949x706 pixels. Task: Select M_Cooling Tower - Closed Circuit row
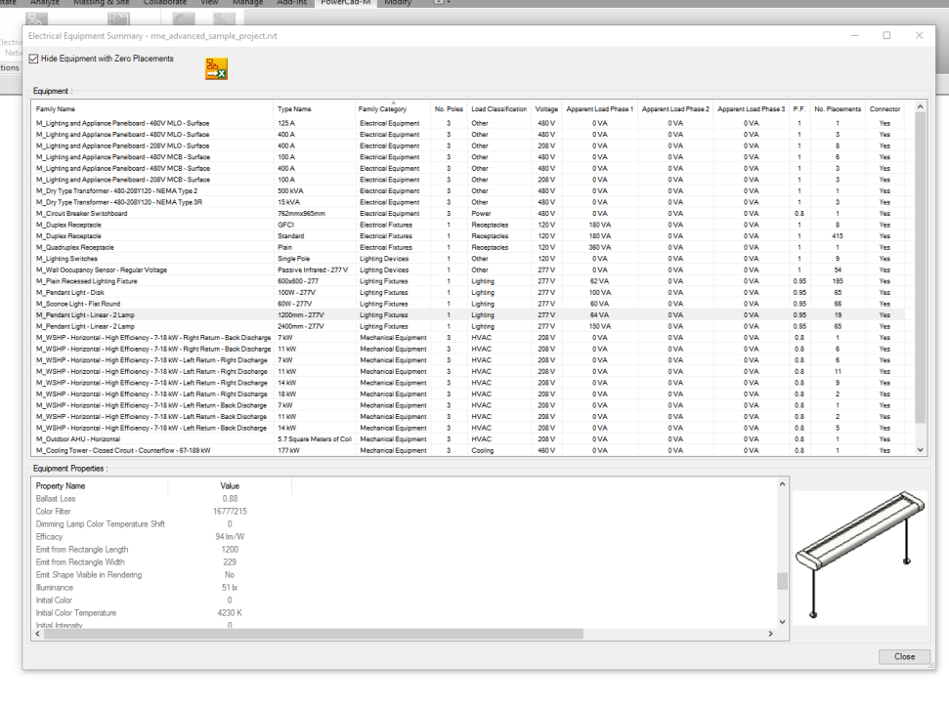470,450
